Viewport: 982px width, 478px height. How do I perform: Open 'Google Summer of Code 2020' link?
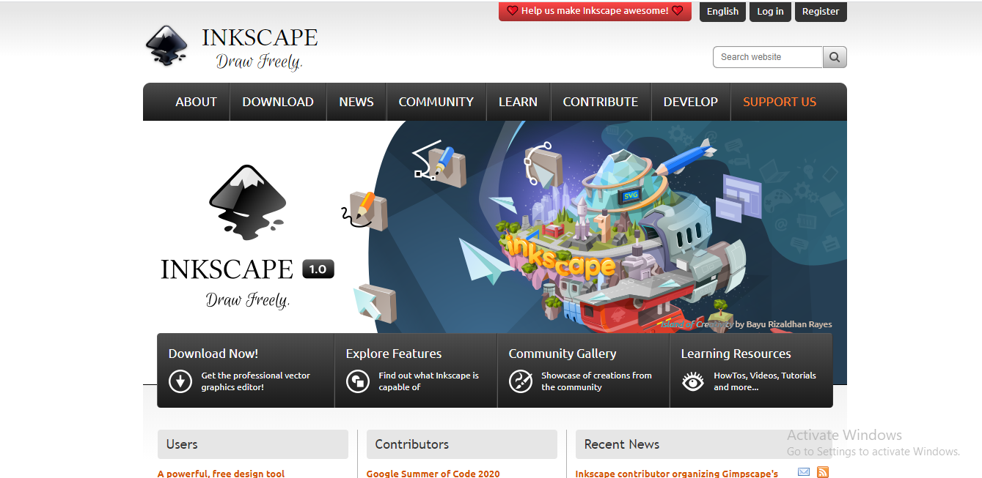click(x=433, y=474)
